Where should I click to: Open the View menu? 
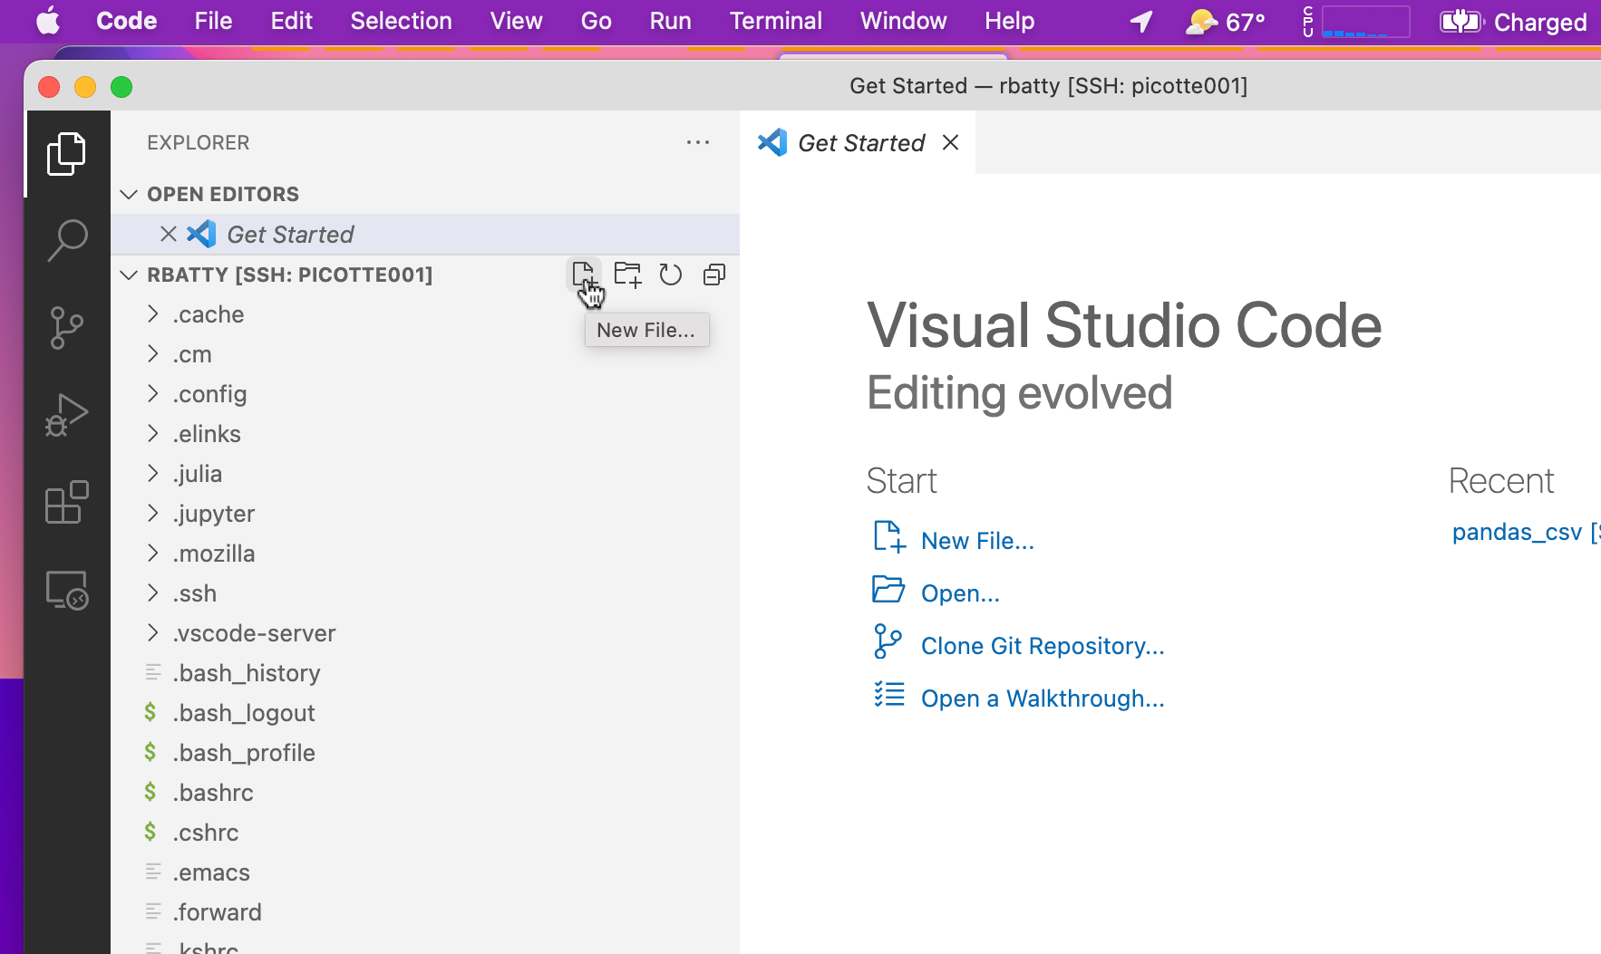coord(516,21)
